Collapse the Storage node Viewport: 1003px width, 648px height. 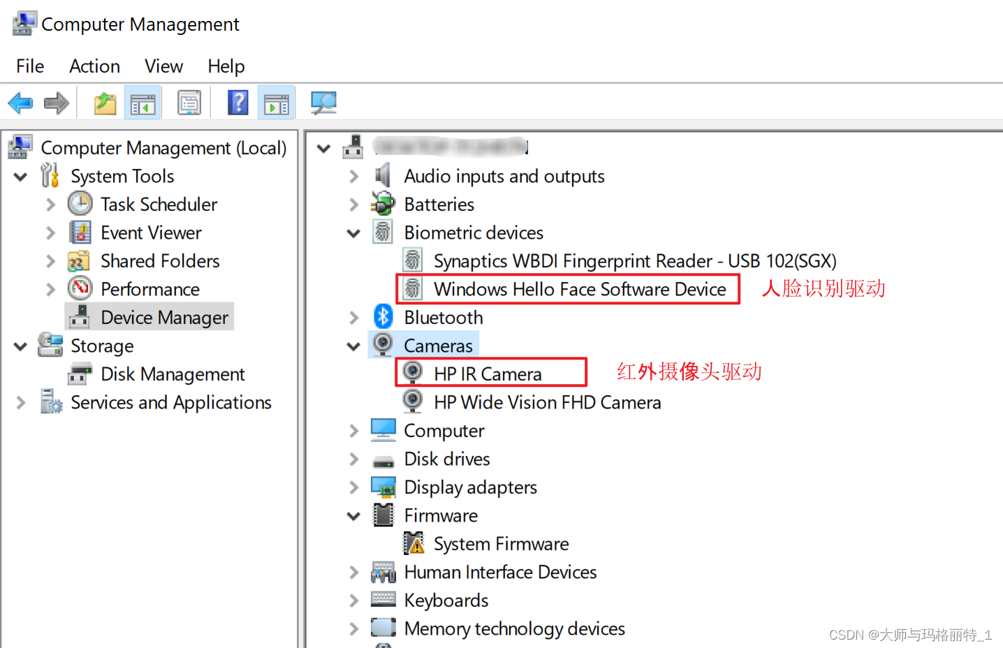click(x=21, y=346)
